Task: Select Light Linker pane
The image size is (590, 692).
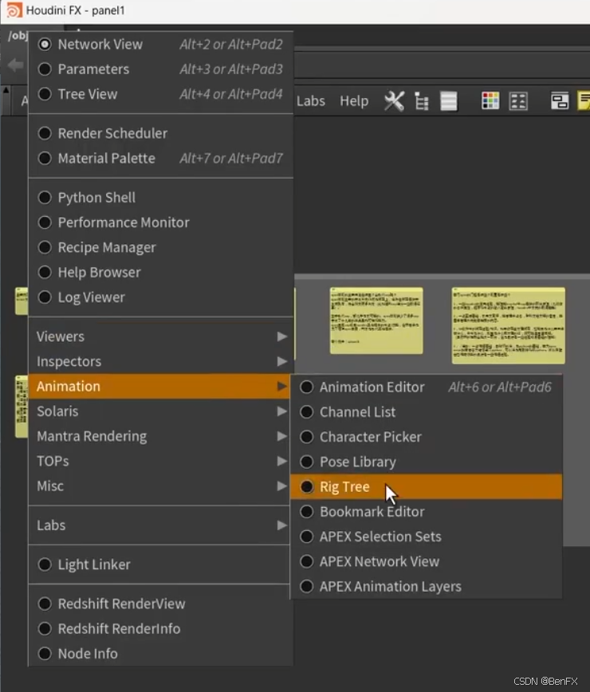Action: (x=160, y=564)
